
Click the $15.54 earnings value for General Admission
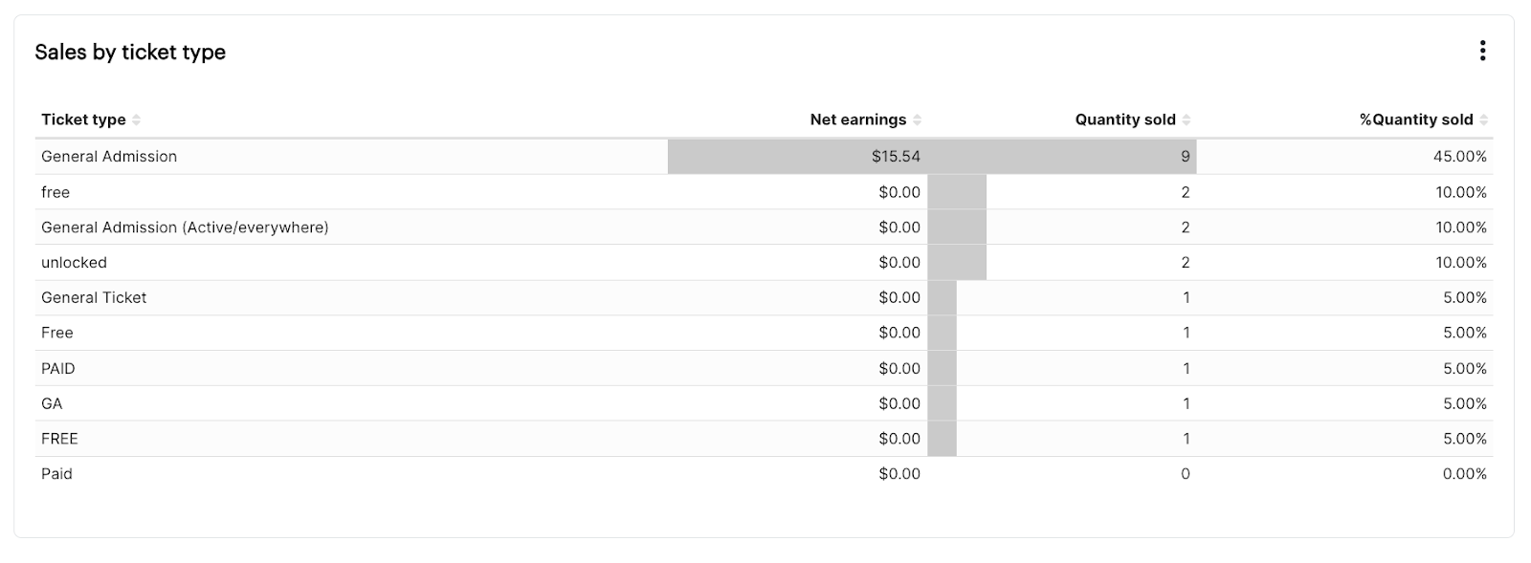pos(895,156)
